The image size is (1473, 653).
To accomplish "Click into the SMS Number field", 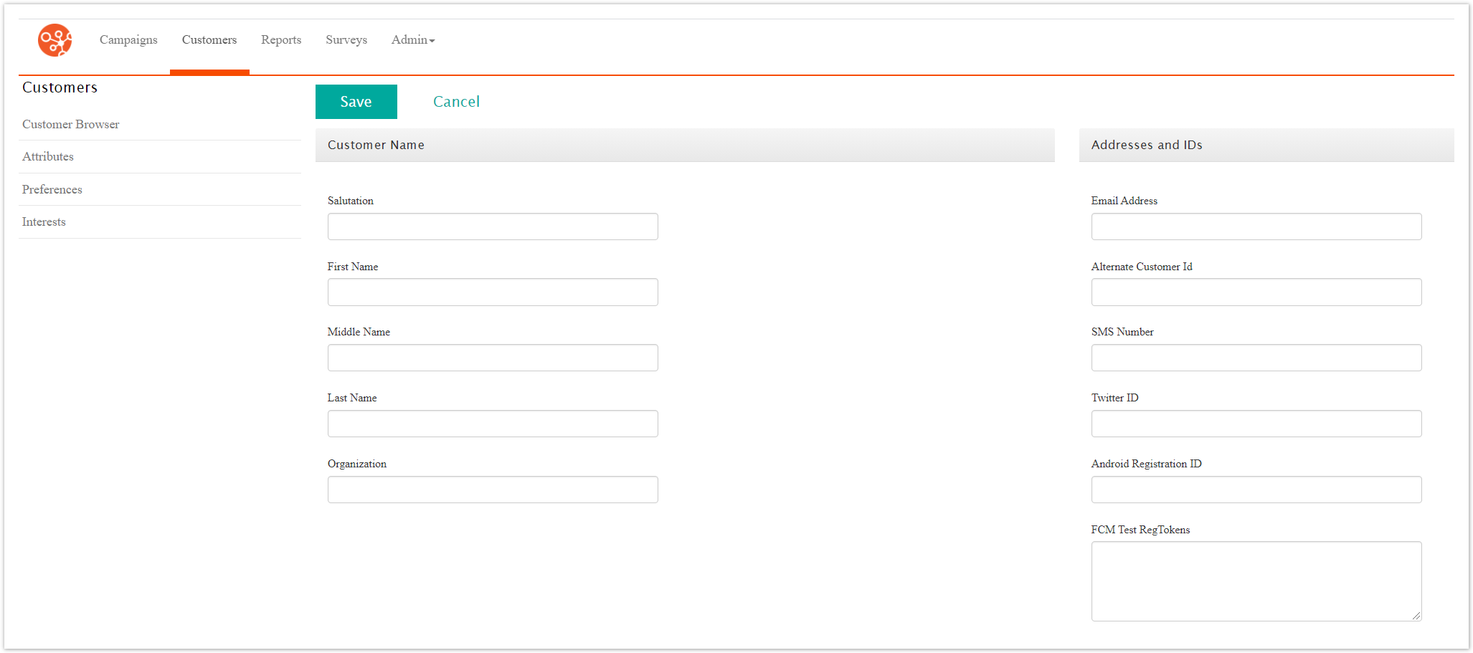I will point(1256,358).
